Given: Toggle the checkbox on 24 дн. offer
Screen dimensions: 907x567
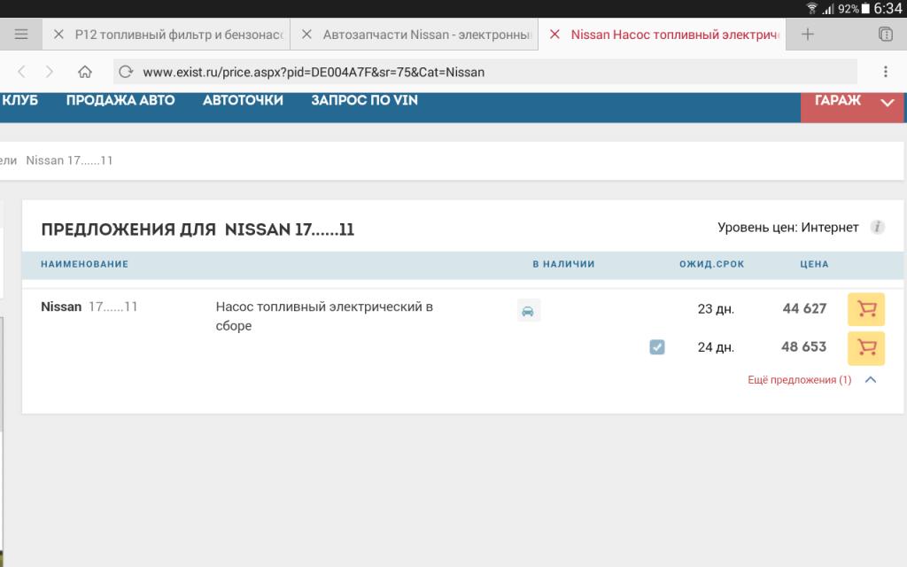Looking at the screenshot, I should [656, 347].
